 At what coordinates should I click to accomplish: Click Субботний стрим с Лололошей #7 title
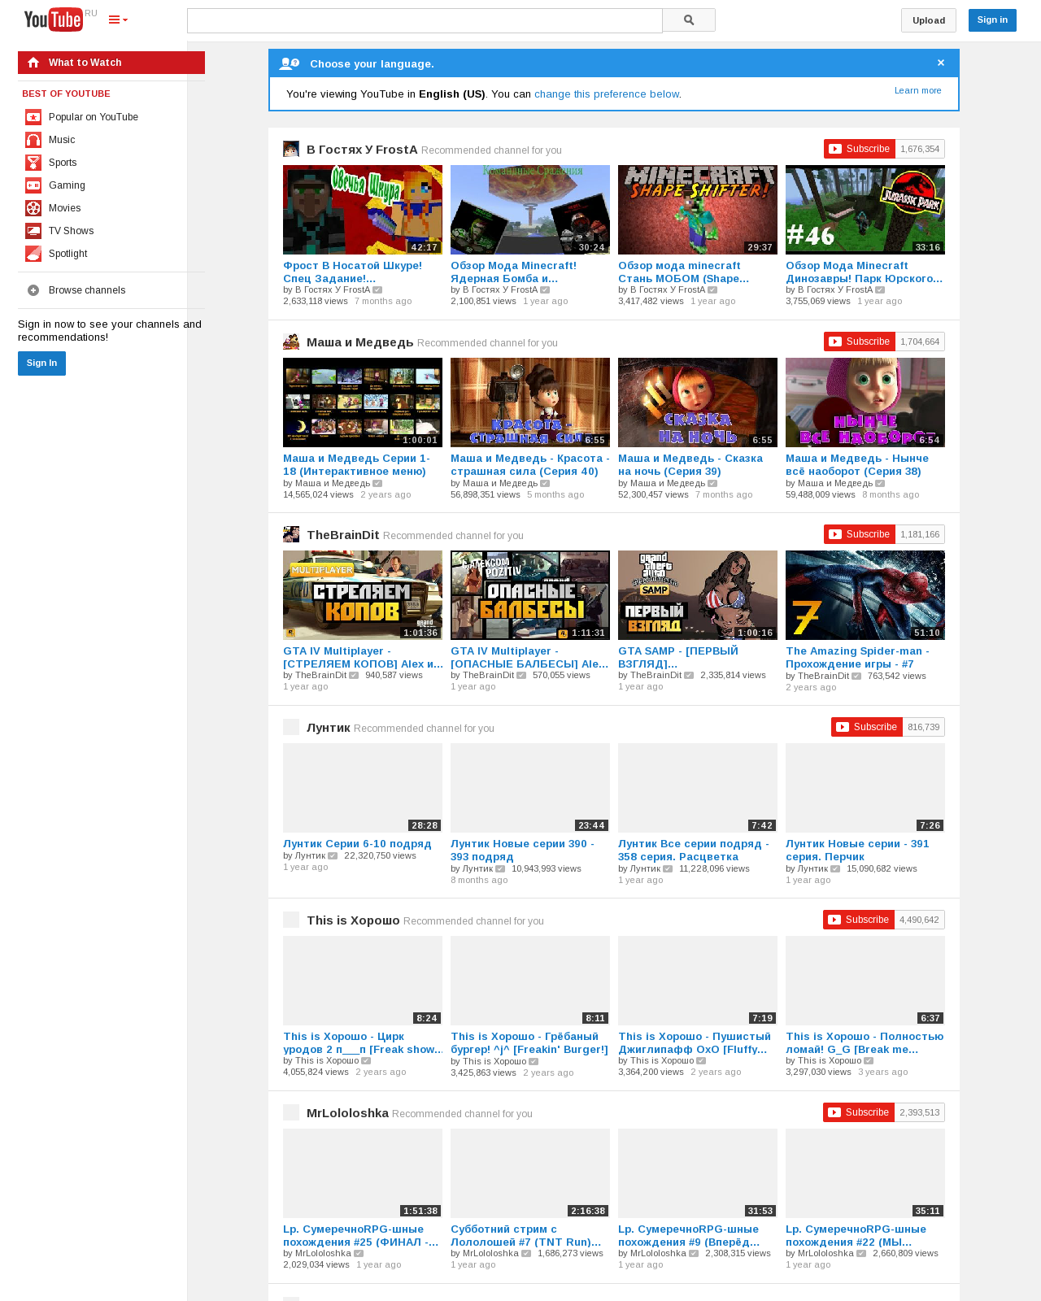(x=526, y=1236)
